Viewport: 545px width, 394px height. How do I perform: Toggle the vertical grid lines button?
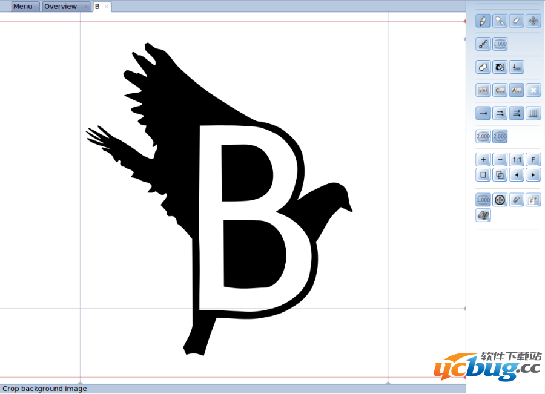point(533,113)
